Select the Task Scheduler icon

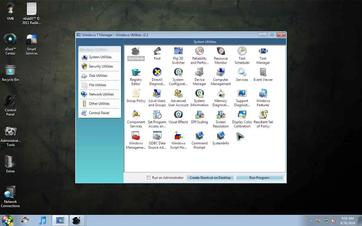click(x=242, y=51)
